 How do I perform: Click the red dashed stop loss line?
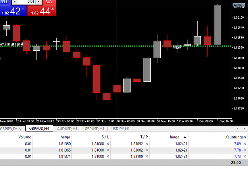point(116,60)
